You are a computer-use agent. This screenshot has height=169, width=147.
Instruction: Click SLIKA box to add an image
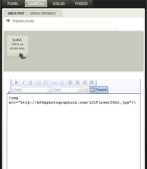18,46
